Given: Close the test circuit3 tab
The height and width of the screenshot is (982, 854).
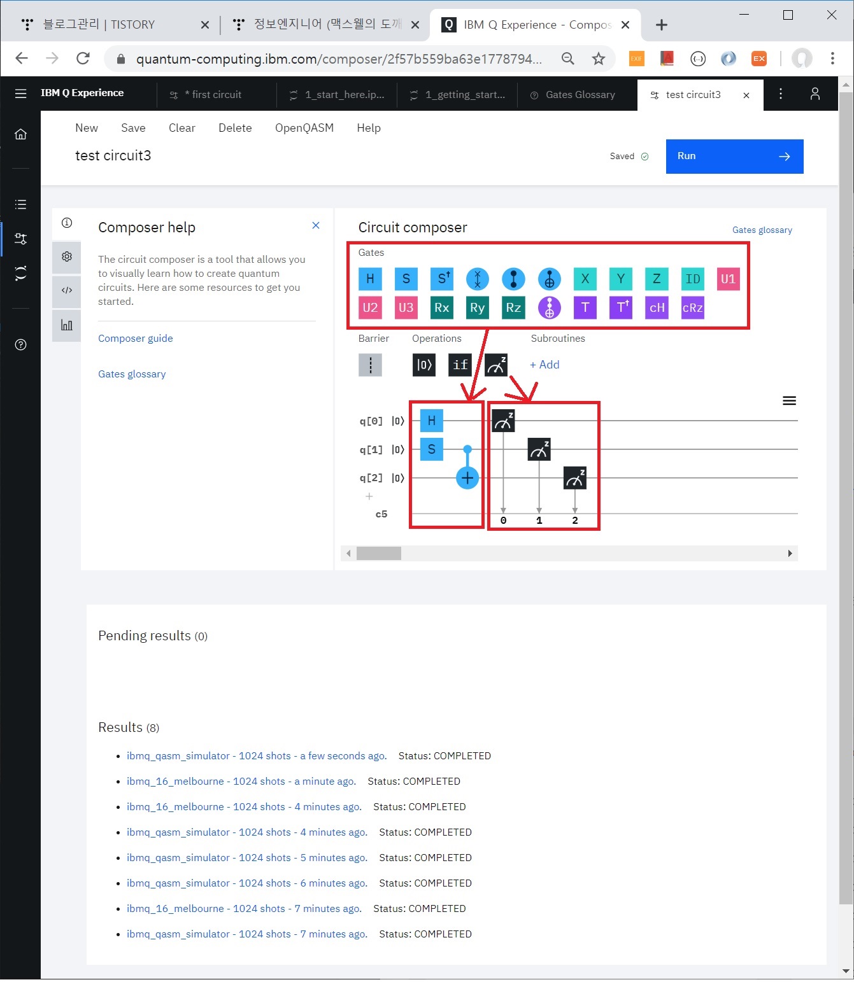Looking at the screenshot, I should [746, 95].
